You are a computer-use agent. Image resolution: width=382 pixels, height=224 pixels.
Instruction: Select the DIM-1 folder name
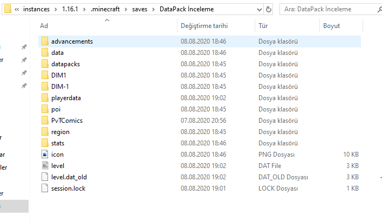[x=60, y=87]
